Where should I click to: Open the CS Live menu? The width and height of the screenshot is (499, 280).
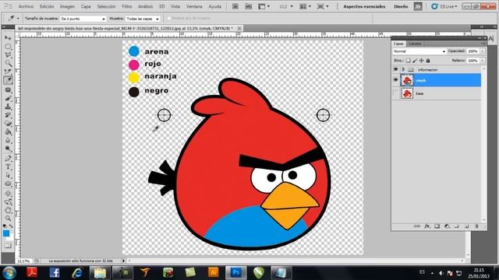tap(444, 6)
